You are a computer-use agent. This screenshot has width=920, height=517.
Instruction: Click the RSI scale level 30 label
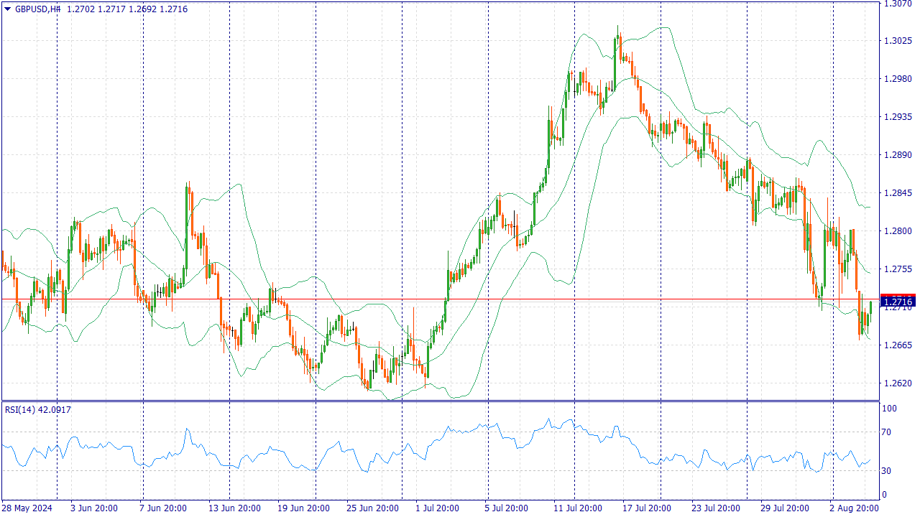(889, 471)
